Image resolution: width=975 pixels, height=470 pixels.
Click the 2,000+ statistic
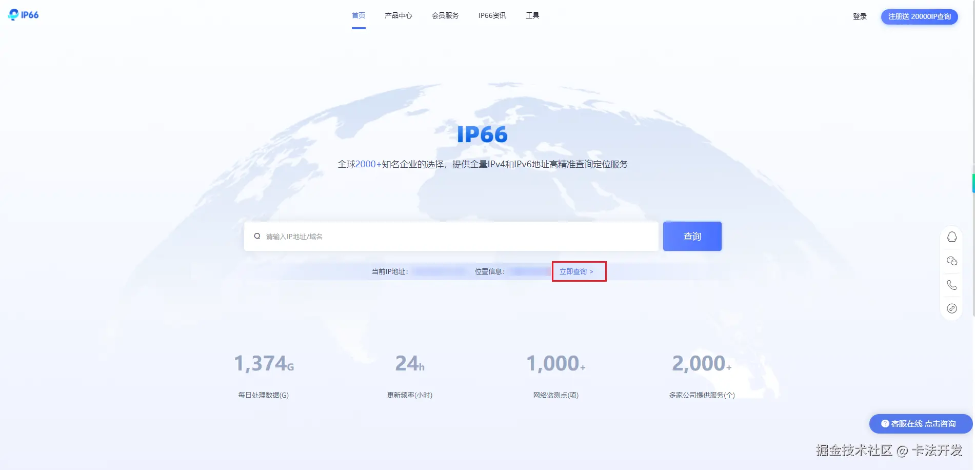[x=702, y=363]
